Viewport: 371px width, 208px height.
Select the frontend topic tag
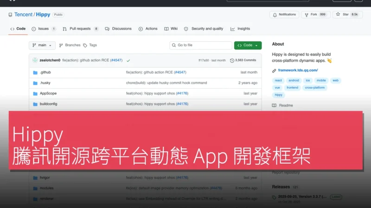point(293,87)
